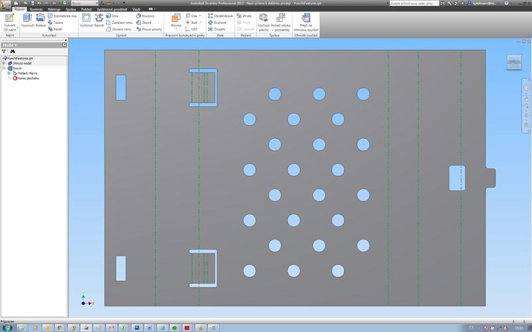Image resolution: width=532 pixels, height=332 pixels.
Task: Click the Díra hole tool
Action: coord(112,16)
